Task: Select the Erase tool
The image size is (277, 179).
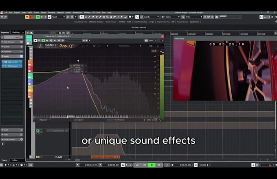Action: pos(93,17)
